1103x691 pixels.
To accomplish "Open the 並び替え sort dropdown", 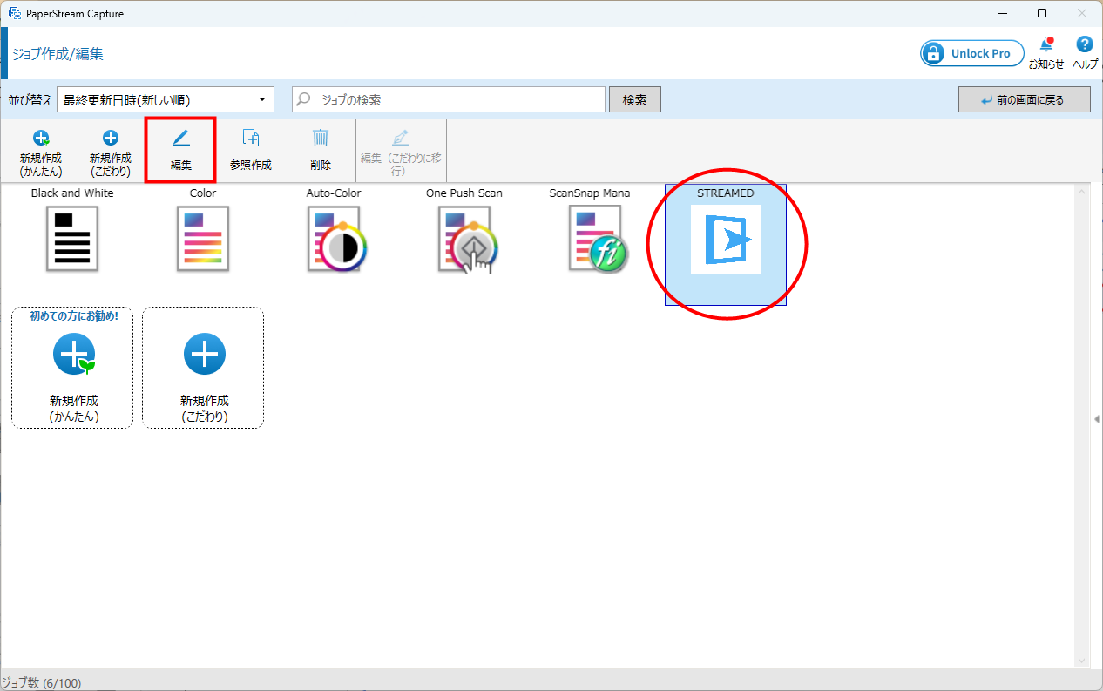I will click(166, 100).
